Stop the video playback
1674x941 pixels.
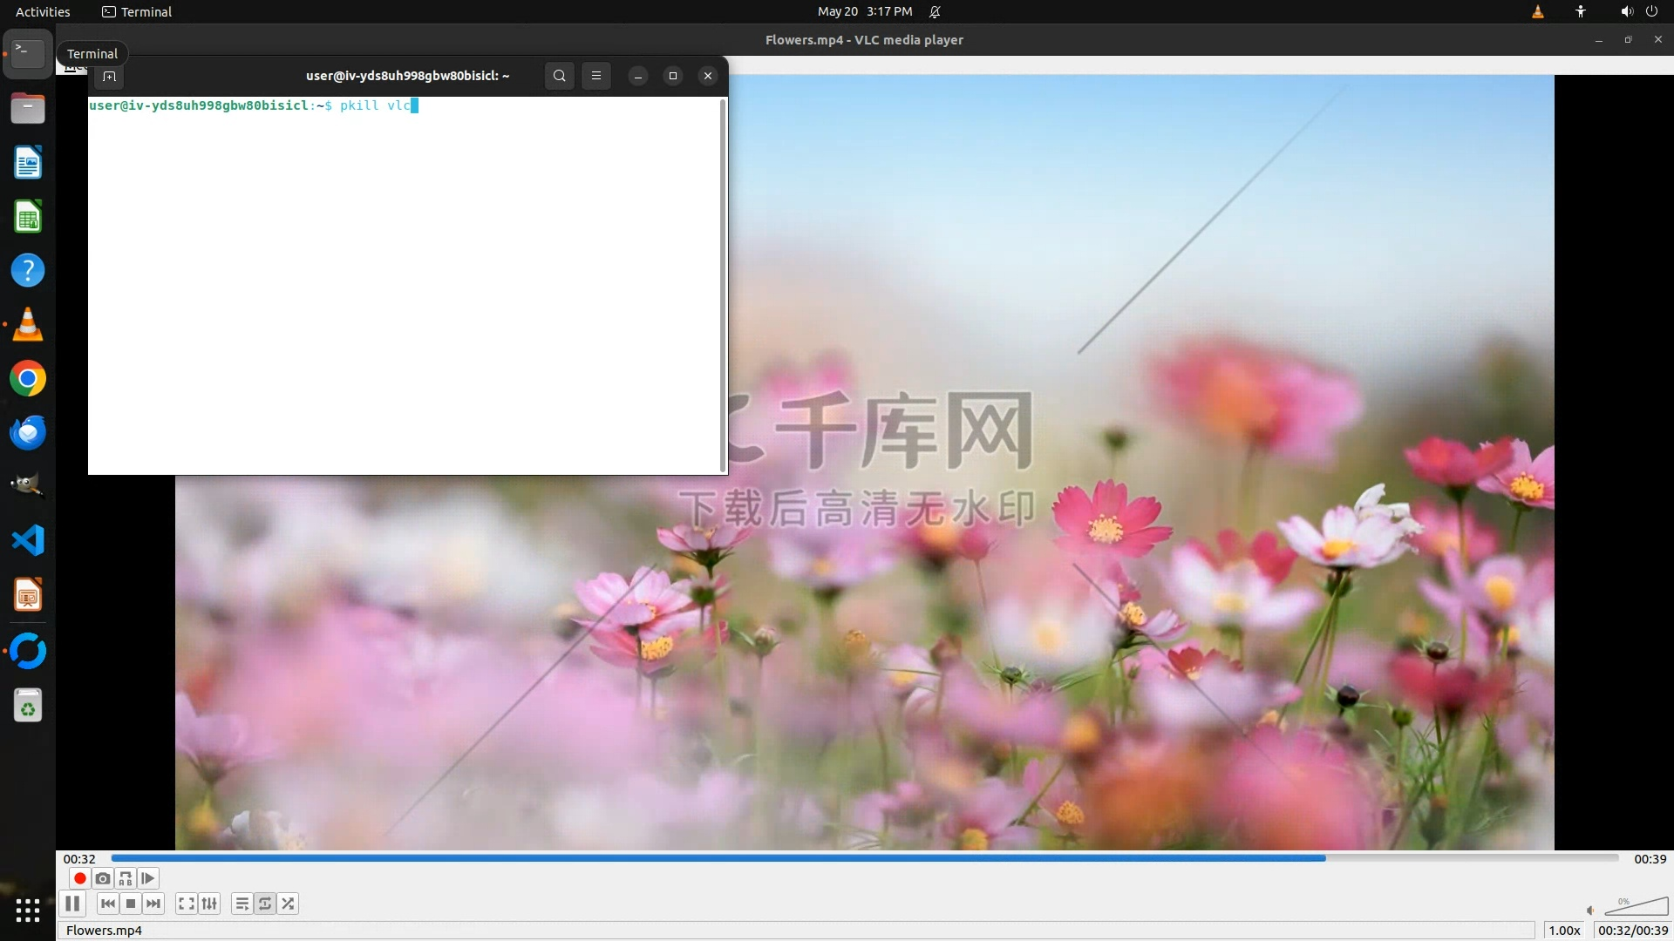click(131, 904)
